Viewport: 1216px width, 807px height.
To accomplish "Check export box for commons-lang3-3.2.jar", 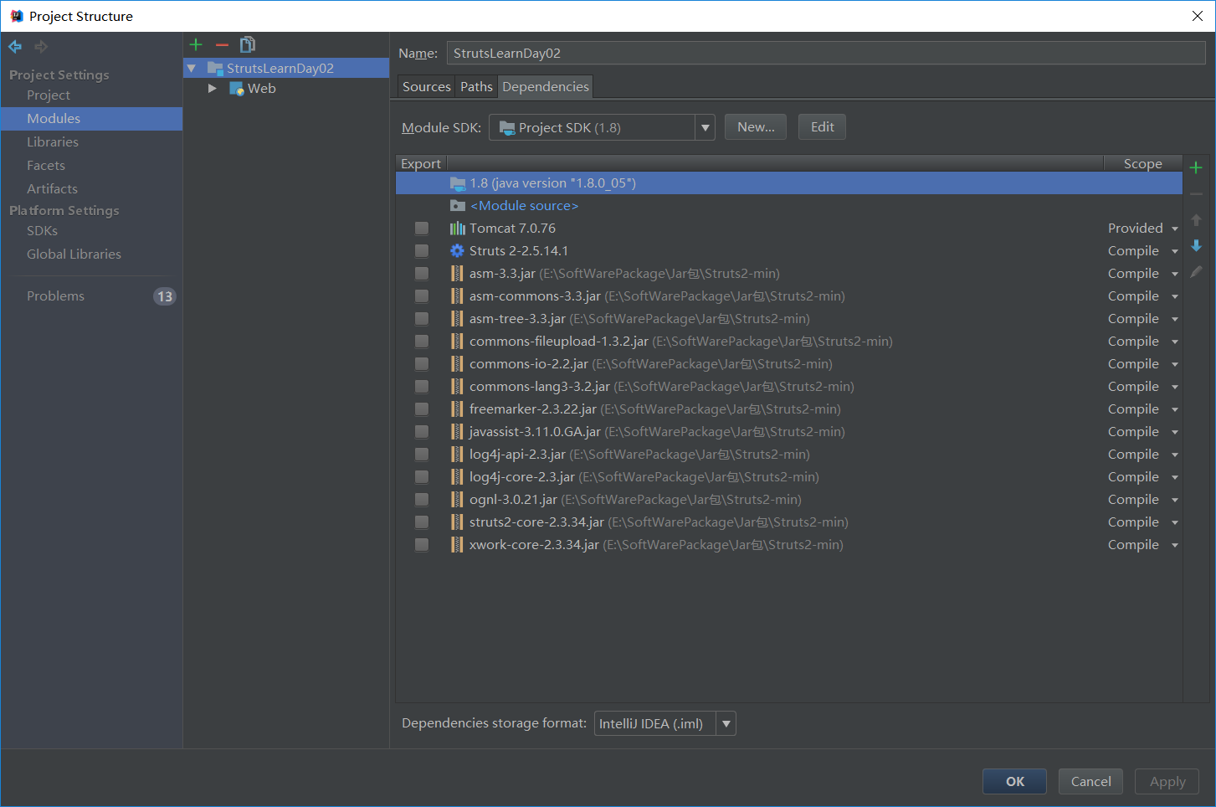I will (x=422, y=387).
